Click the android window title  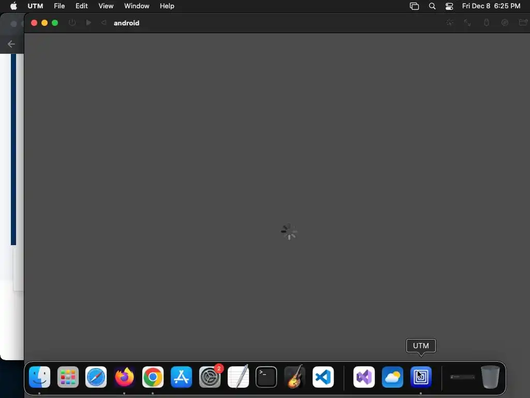[x=126, y=23]
